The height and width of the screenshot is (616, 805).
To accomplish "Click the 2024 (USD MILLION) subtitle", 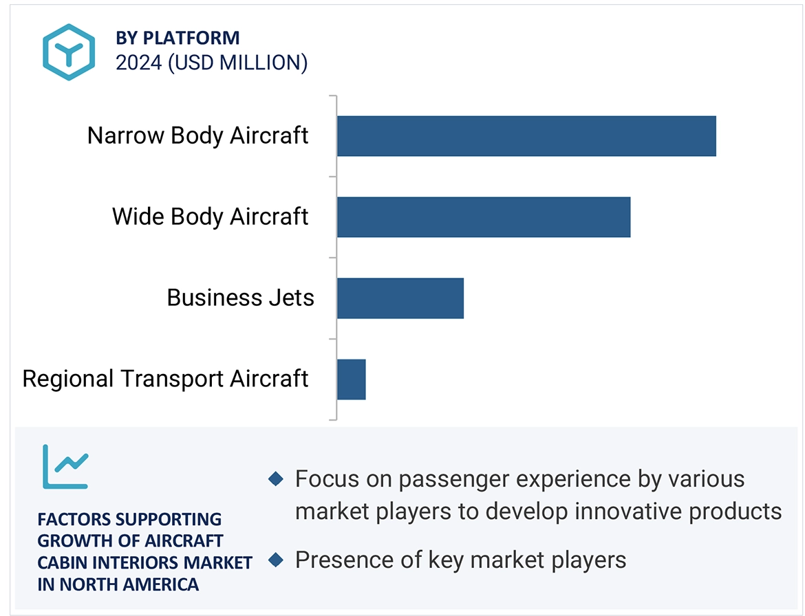I will point(211,63).
